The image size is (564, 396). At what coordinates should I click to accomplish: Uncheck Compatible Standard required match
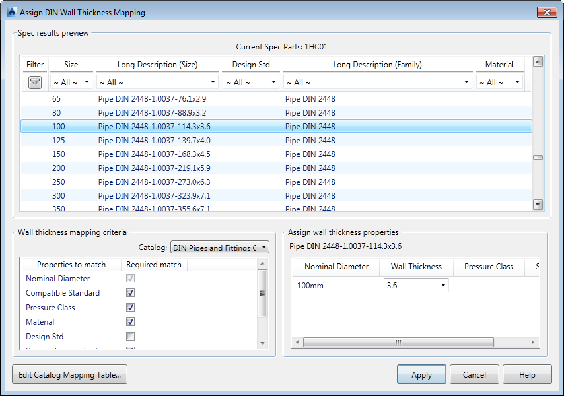[130, 292]
